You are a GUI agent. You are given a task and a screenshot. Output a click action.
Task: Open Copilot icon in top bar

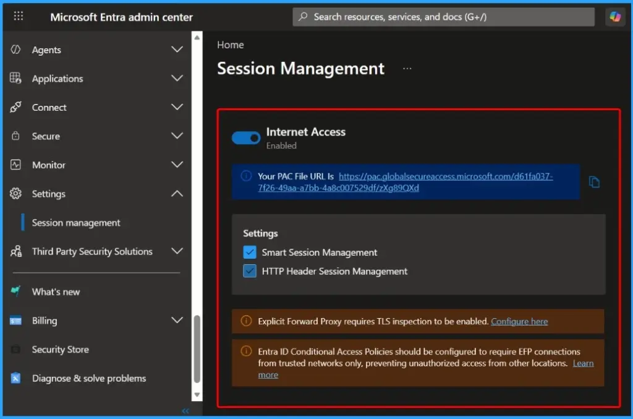point(615,17)
